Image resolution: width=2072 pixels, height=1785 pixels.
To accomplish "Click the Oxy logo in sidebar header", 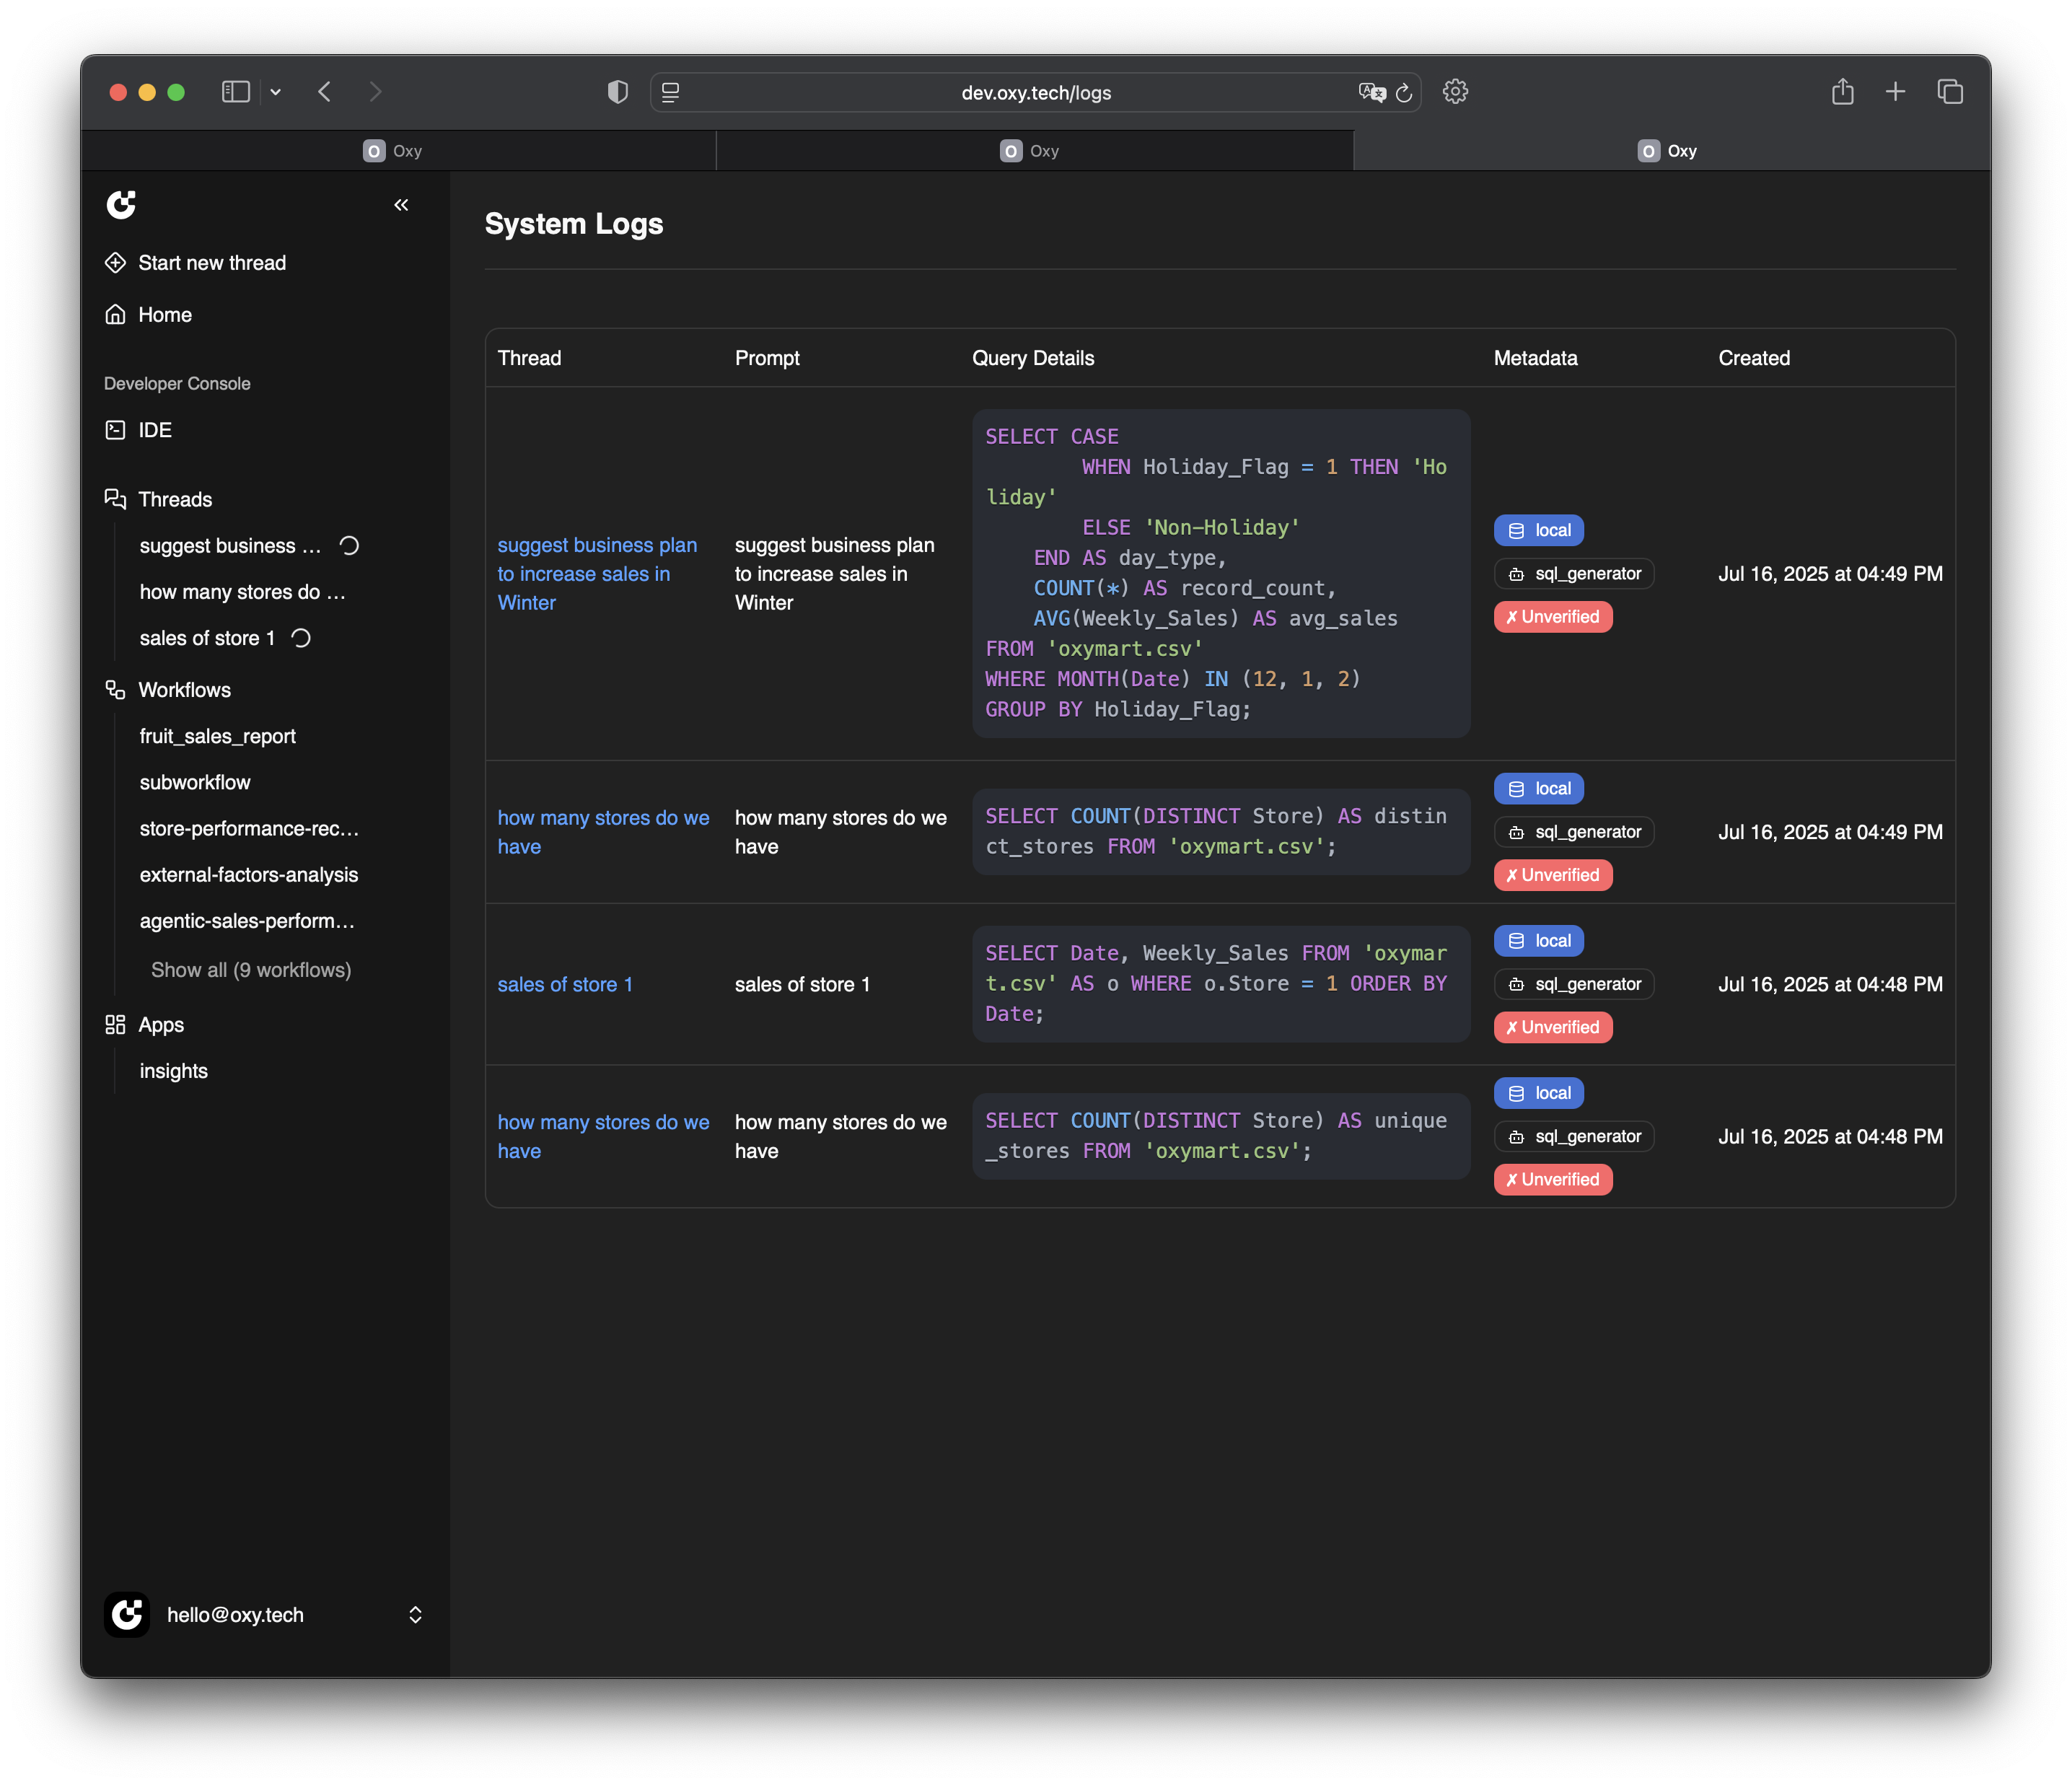I will (121, 205).
